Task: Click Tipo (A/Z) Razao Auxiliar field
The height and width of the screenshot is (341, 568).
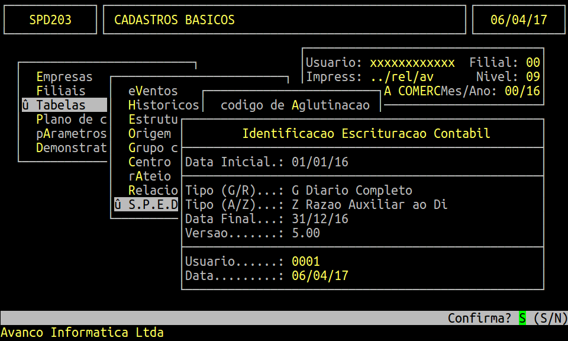Action: 369,205
